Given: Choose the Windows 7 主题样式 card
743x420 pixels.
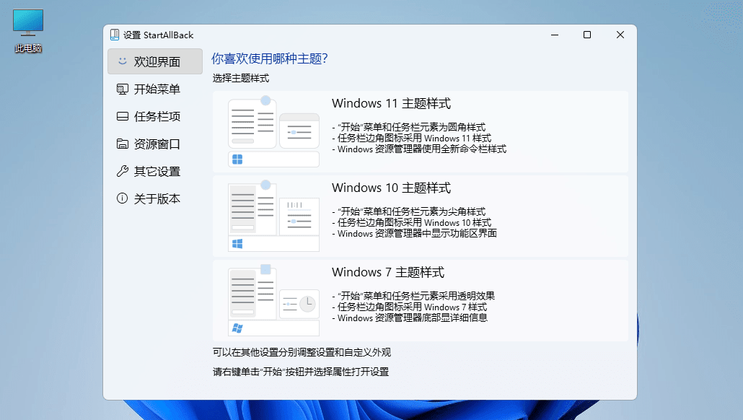Looking at the screenshot, I should tap(421, 300).
